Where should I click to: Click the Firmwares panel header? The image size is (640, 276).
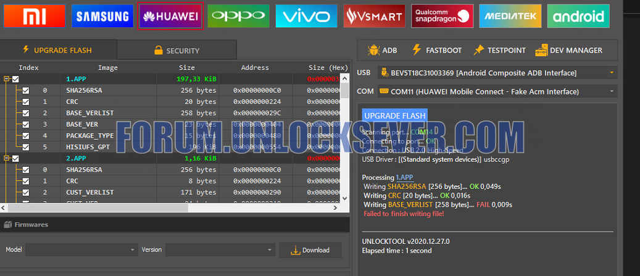click(x=175, y=225)
